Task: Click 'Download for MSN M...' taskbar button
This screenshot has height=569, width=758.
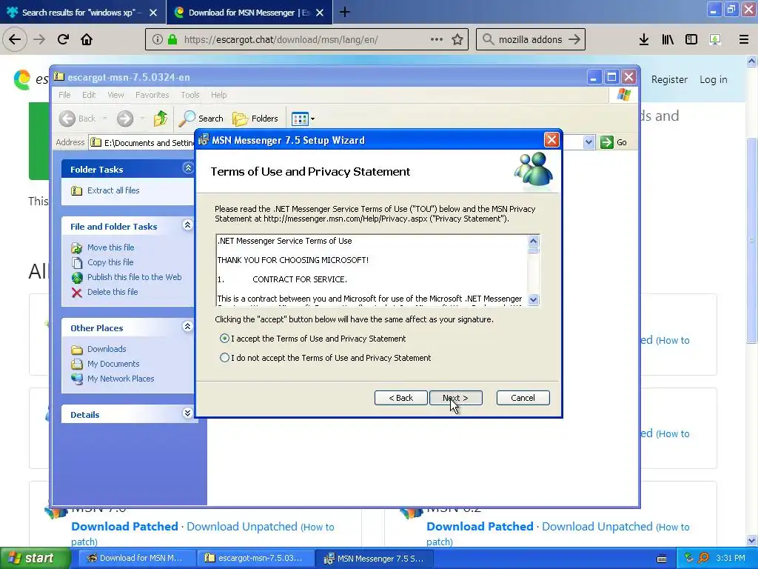Action: click(137, 558)
